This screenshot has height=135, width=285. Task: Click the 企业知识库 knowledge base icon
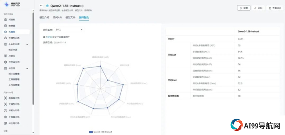pyautogui.click(x=5, y=44)
